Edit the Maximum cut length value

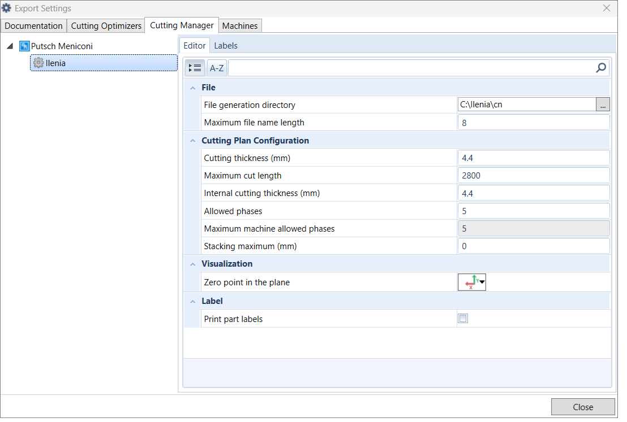coord(534,176)
